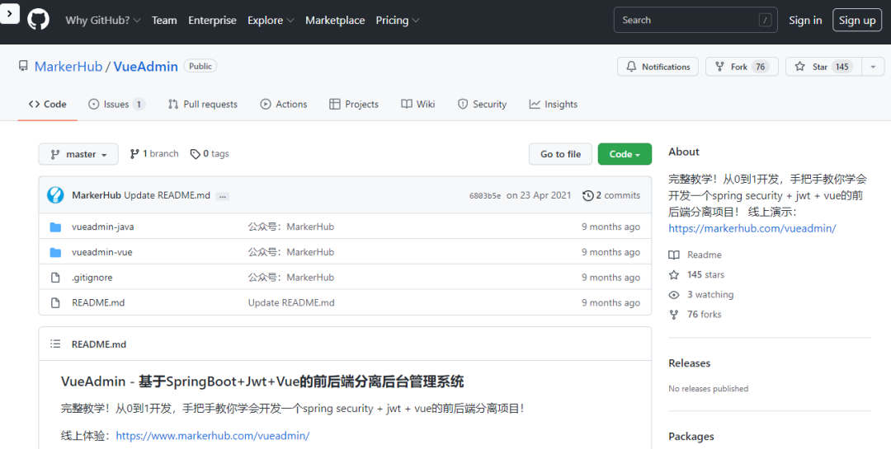Click the sidebar expand arrow button at top-left
The height and width of the screenshot is (449, 891).
[10, 12]
